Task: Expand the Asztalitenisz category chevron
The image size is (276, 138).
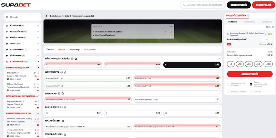Action: coord(38,50)
